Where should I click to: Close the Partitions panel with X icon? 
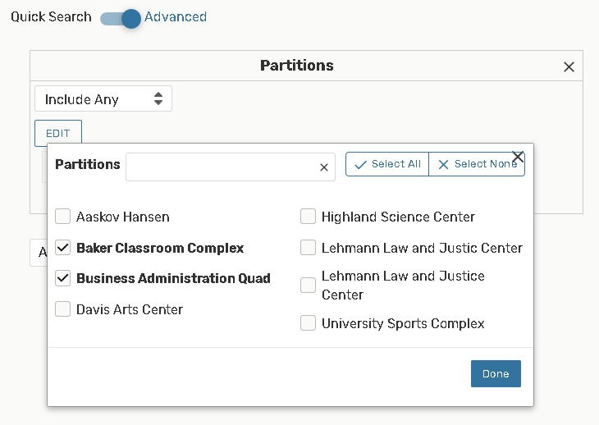(569, 67)
